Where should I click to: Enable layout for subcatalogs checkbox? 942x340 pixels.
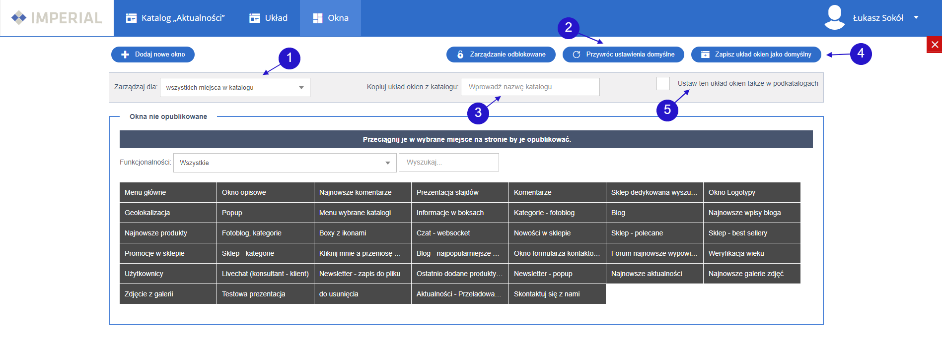pos(663,83)
